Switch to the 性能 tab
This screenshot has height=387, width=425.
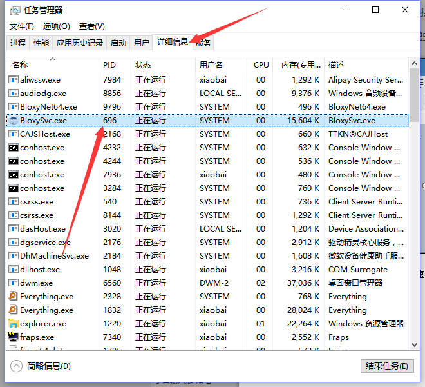tap(41, 43)
